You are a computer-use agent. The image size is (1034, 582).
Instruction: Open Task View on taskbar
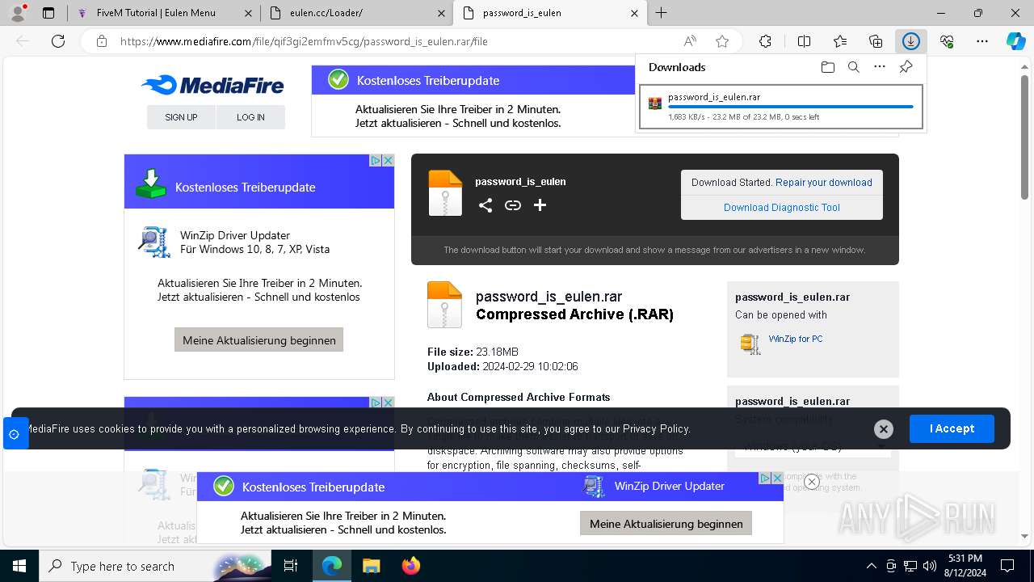click(x=291, y=566)
